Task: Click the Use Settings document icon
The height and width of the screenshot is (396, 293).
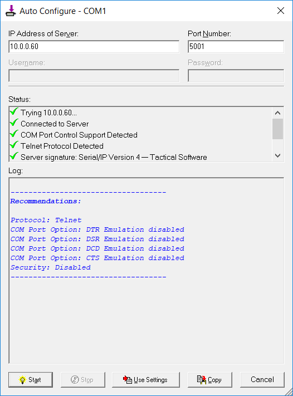Action: pyautogui.click(x=128, y=379)
